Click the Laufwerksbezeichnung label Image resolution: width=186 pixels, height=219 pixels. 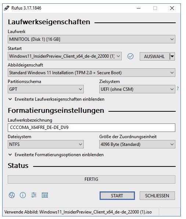[x=30, y=120]
